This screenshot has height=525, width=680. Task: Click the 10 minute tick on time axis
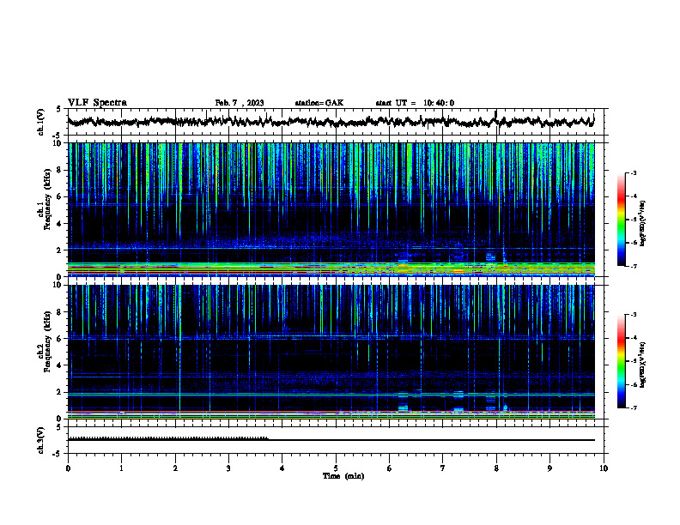point(604,468)
